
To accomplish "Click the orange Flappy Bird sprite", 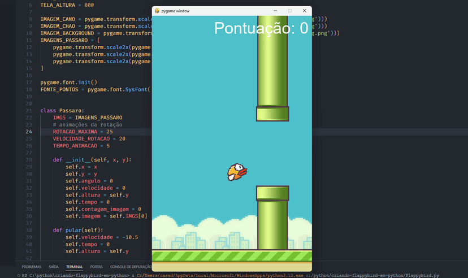I will [237, 172].
